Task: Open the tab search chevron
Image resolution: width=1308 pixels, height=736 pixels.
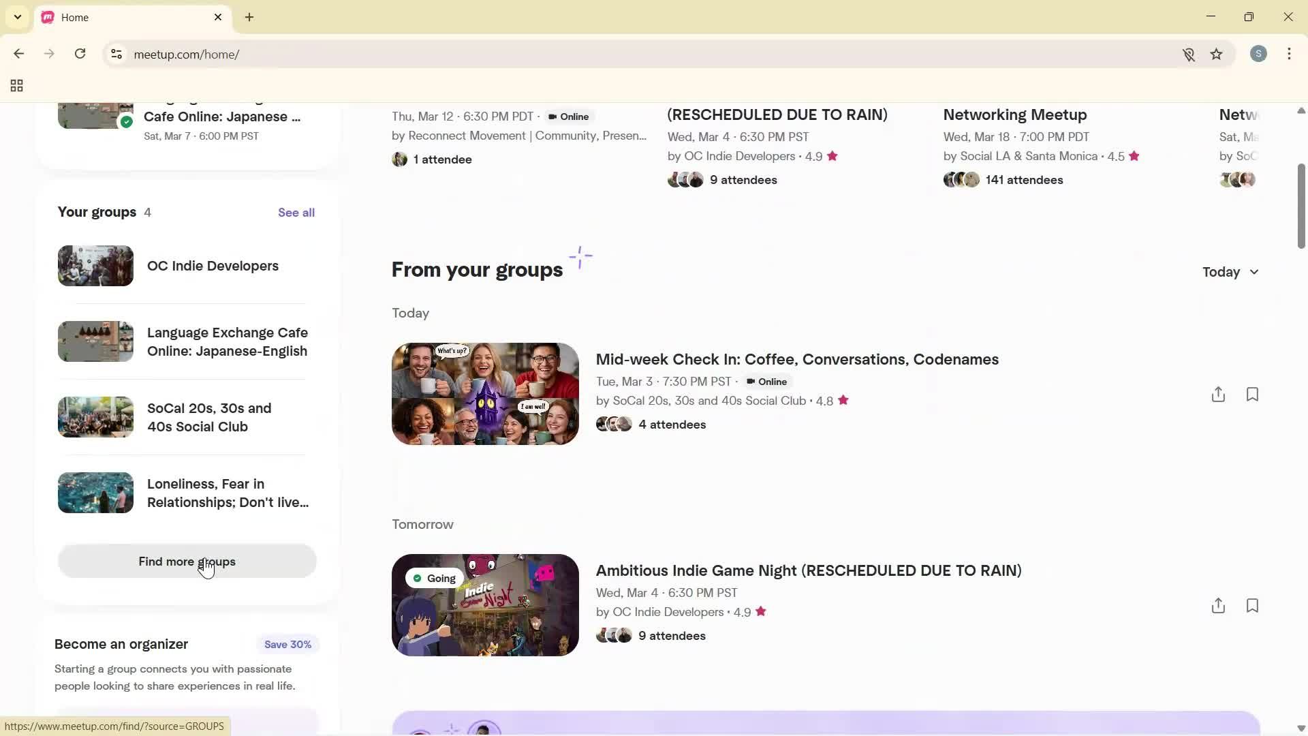Action: coord(17,17)
